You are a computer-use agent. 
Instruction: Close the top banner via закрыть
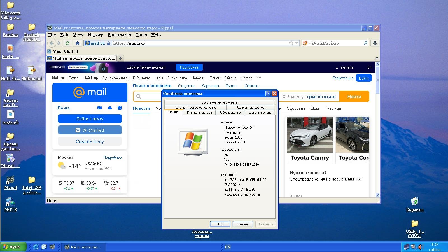345,67
